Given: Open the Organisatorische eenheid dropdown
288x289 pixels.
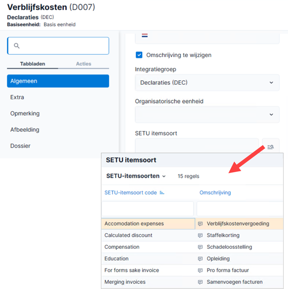Looking at the screenshot, I should tap(207, 114).
